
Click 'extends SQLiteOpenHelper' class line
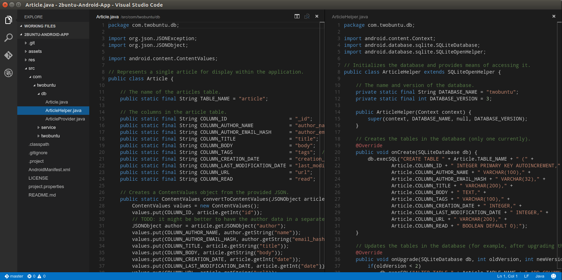422,72
